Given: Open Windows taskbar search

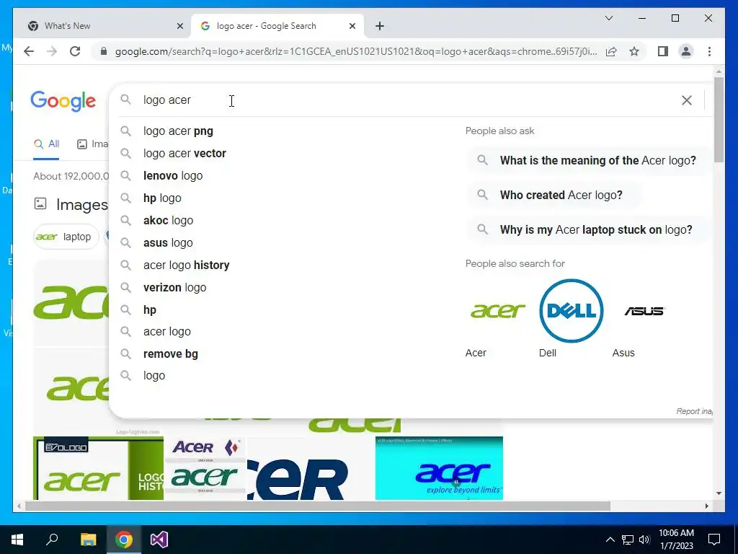Looking at the screenshot, I should pyautogui.click(x=52, y=540).
